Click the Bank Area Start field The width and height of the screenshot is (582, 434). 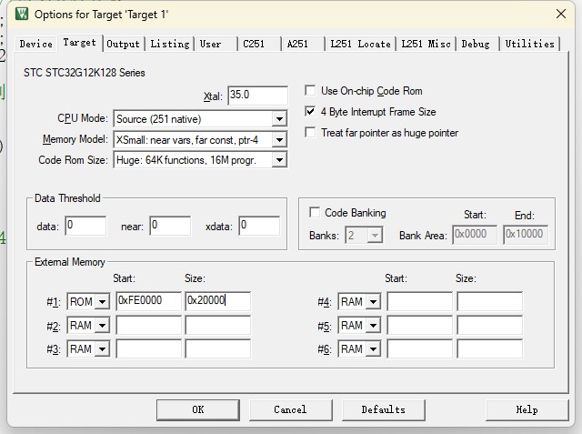pyautogui.click(x=475, y=235)
